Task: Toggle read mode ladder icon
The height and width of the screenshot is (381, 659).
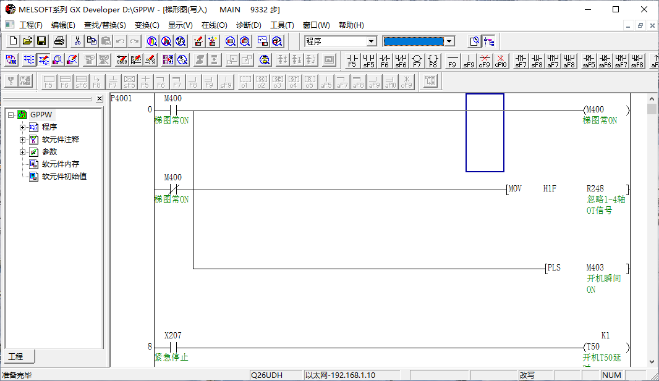Action: (x=29, y=60)
